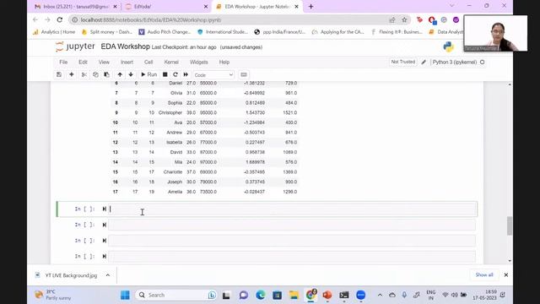The width and height of the screenshot is (540, 304).
Task: Open the Insert menu
Action: click(x=127, y=62)
